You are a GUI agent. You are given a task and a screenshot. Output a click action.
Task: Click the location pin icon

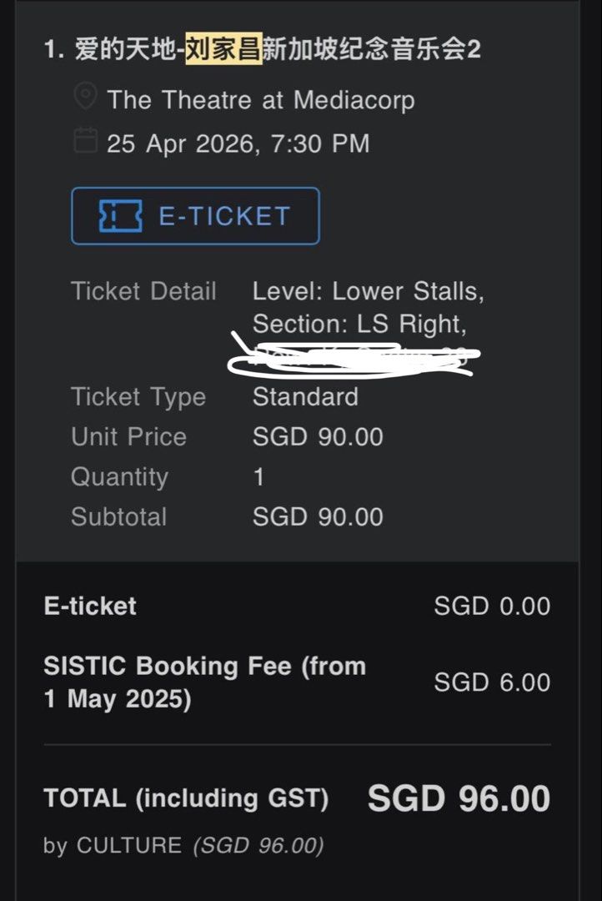coord(83,96)
